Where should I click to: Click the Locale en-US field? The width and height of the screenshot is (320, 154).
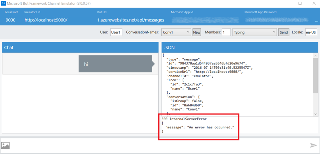coord(311,32)
